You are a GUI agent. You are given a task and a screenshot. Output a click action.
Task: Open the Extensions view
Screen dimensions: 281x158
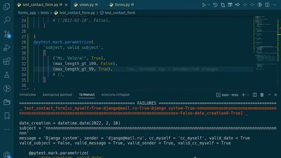(7, 61)
